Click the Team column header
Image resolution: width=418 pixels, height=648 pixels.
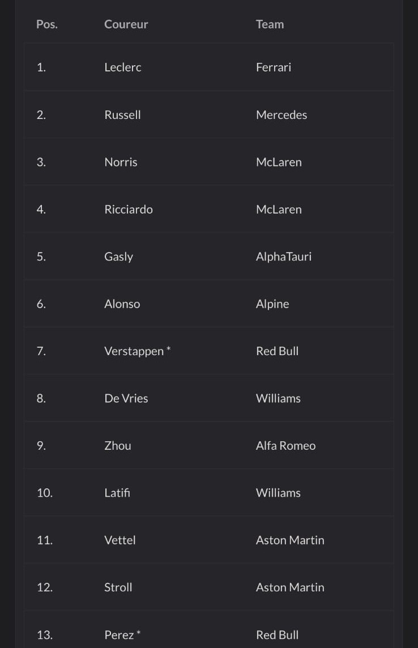tap(270, 24)
